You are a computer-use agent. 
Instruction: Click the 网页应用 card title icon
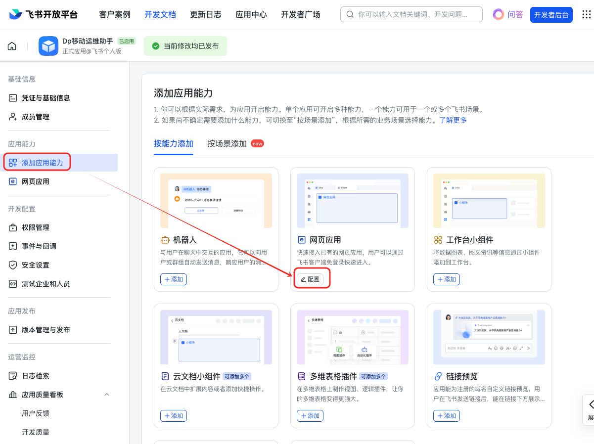[x=301, y=240]
